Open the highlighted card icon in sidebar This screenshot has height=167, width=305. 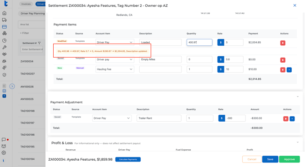click(4, 27)
